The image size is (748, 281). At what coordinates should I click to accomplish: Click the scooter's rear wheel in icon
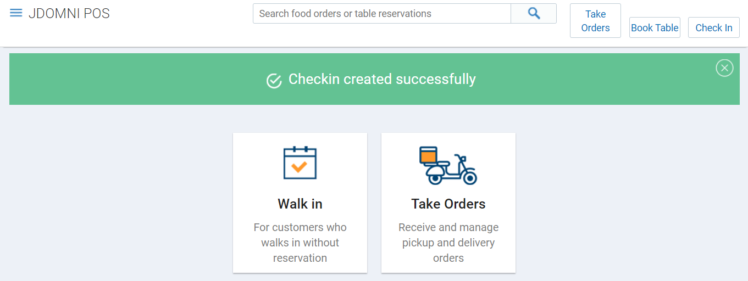point(469,178)
